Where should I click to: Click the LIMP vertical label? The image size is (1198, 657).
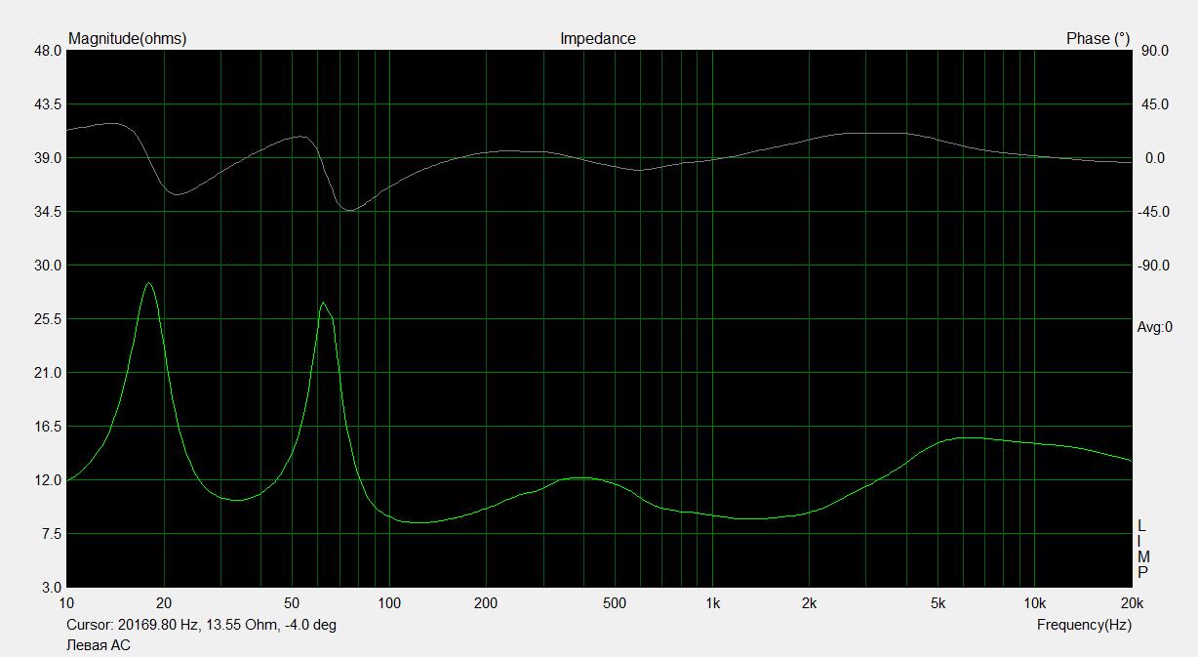[x=1142, y=549]
